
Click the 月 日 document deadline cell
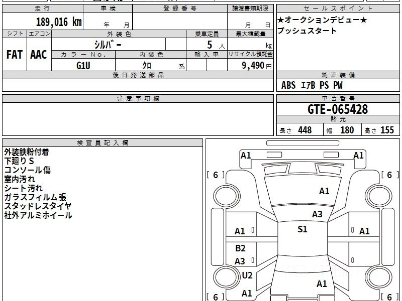pos(250,21)
